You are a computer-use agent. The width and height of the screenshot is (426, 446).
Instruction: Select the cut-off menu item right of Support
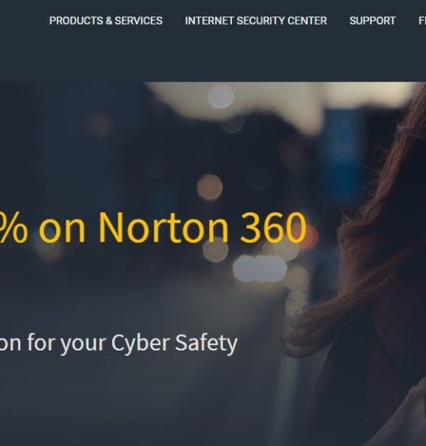tap(422, 21)
